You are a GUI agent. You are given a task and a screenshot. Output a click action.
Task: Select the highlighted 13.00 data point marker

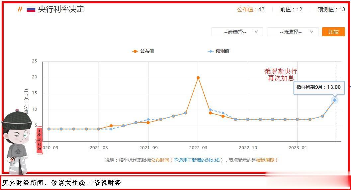pos(335,100)
